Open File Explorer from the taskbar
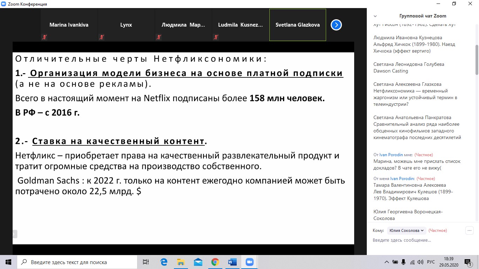 [181, 262]
